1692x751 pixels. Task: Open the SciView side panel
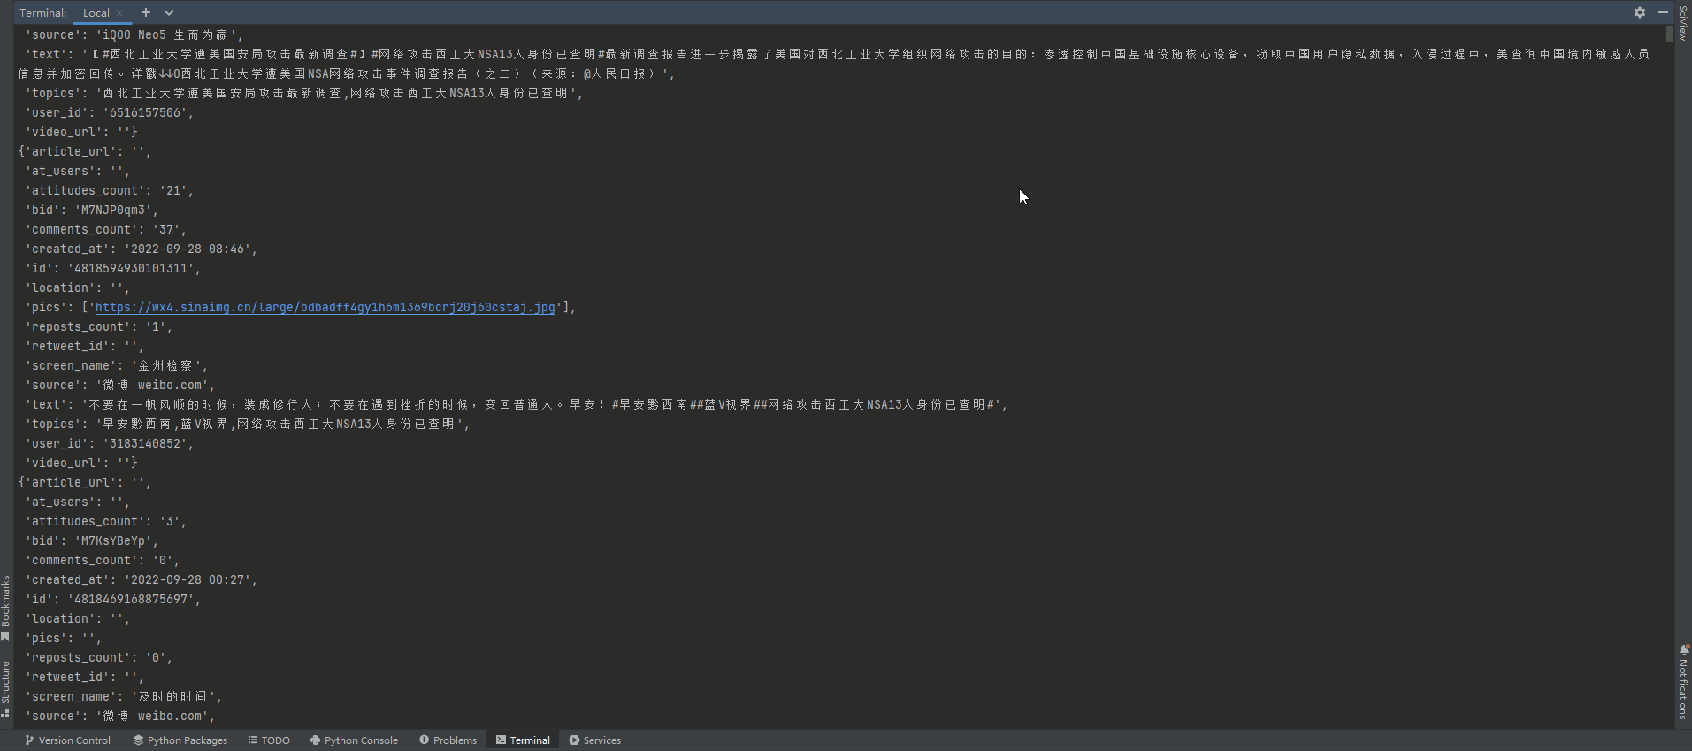point(1683,23)
